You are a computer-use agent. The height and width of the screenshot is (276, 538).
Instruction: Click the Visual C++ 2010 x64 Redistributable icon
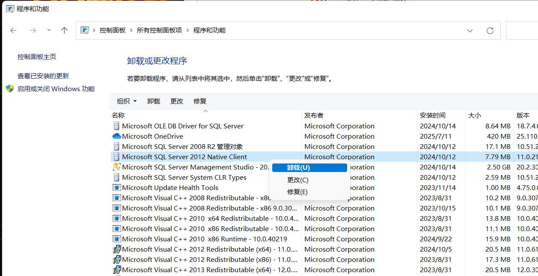pos(116,218)
